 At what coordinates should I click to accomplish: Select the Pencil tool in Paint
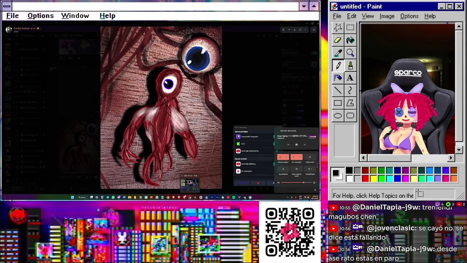[x=338, y=65]
